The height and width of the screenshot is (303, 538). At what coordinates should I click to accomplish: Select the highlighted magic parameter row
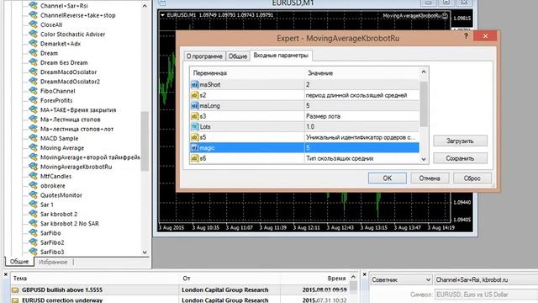pos(304,148)
